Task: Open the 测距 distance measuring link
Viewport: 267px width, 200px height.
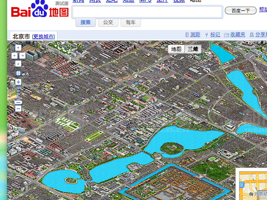Action: [x=195, y=35]
